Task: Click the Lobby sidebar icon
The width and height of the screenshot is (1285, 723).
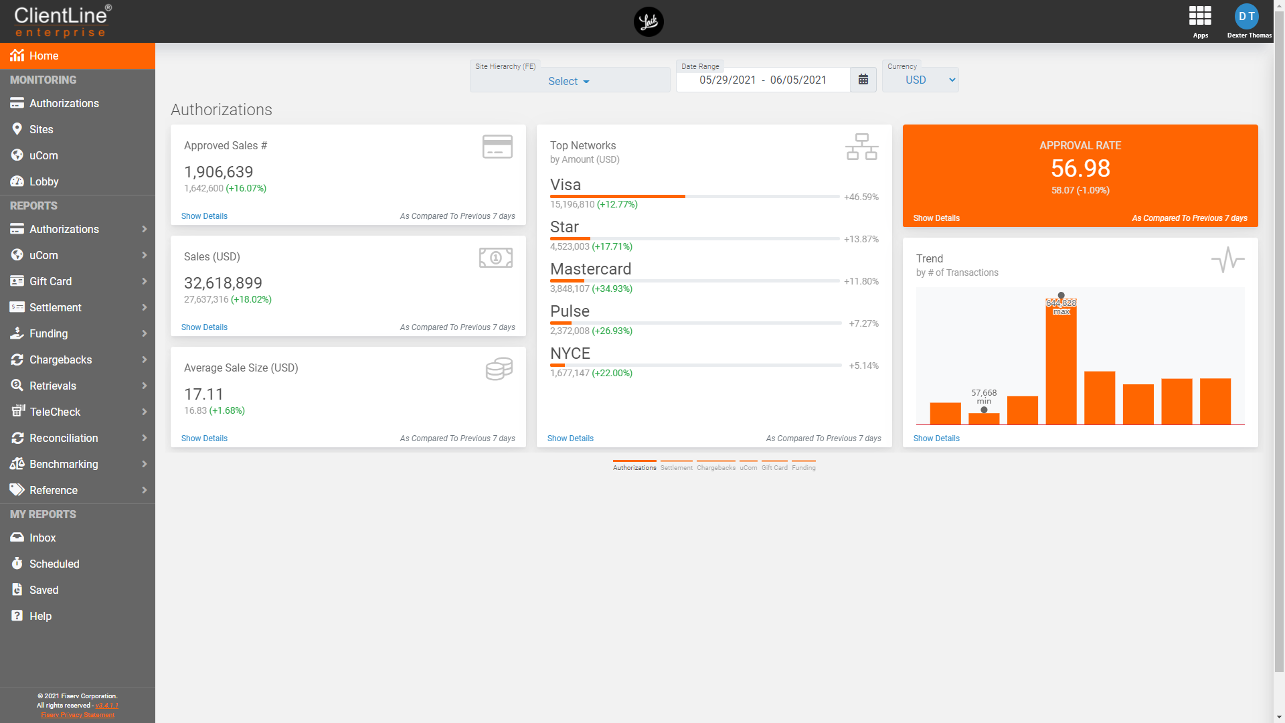Action: 17,181
